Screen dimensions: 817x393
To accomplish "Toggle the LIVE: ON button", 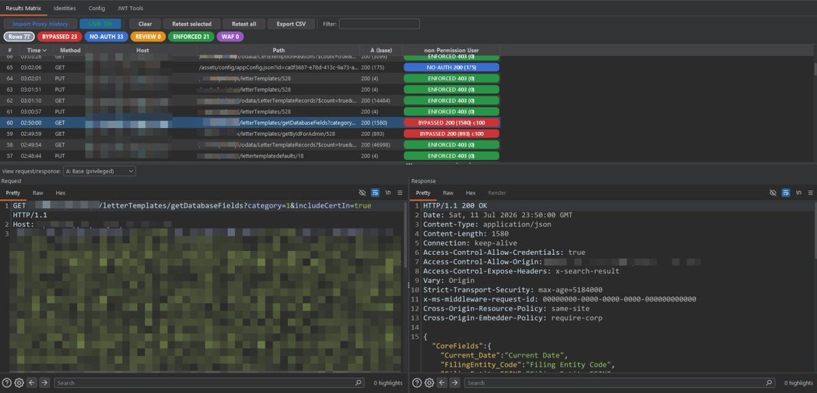I will click(x=100, y=24).
